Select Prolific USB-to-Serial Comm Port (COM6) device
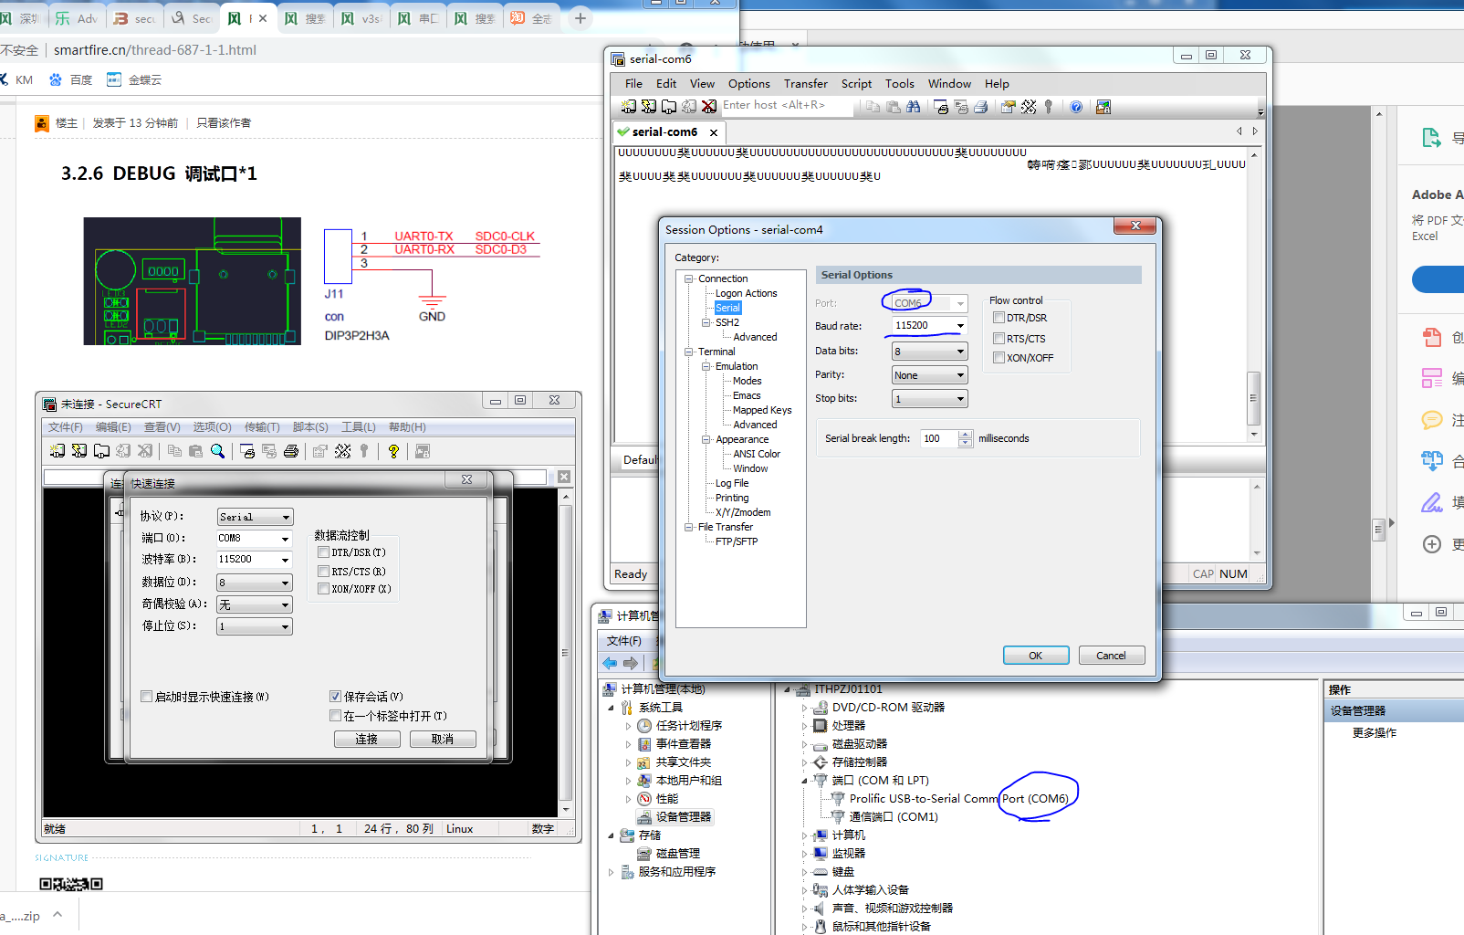 click(x=957, y=799)
